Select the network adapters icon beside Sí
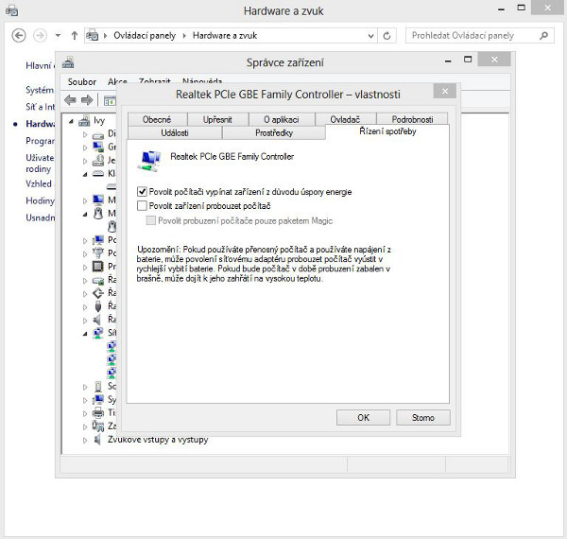The height and width of the screenshot is (539, 567). tap(98, 333)
